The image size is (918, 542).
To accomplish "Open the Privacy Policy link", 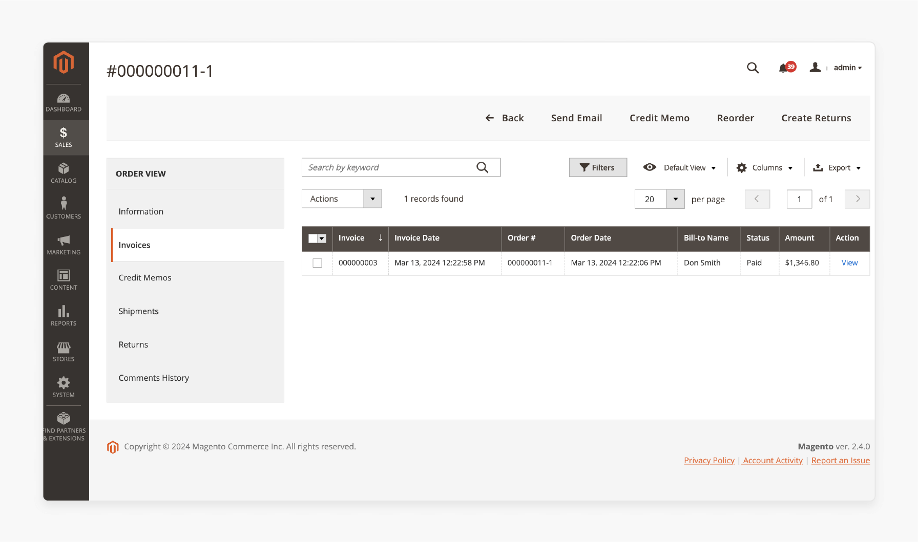I will click(x=709, y=461).
